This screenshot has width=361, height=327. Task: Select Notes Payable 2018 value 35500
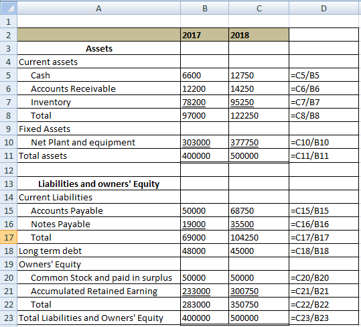[259, 224]
